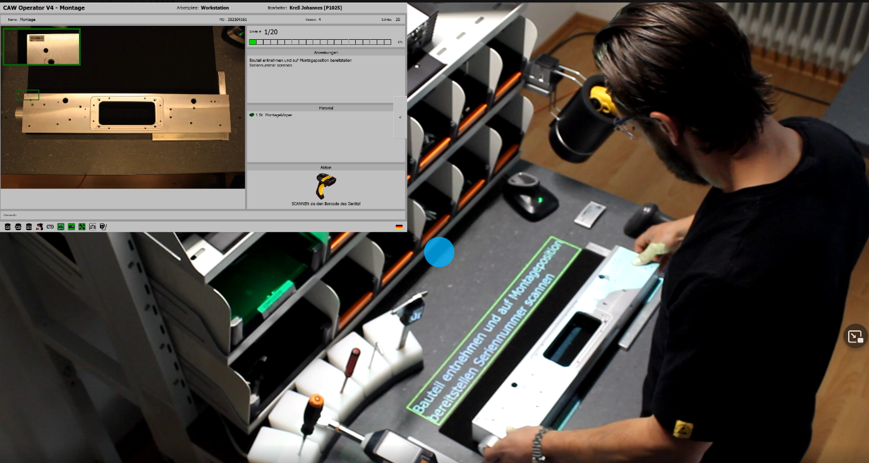The image size is (869, 463).
Task: Toggle the small green detection rectangle on the part
Action: [27, 95]
